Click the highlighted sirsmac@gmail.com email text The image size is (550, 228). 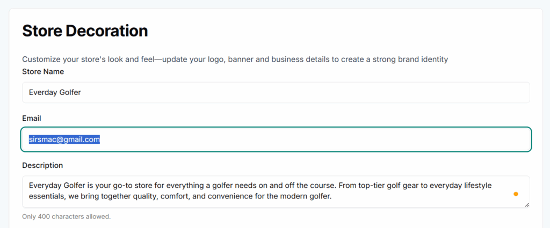coord(64,139)
